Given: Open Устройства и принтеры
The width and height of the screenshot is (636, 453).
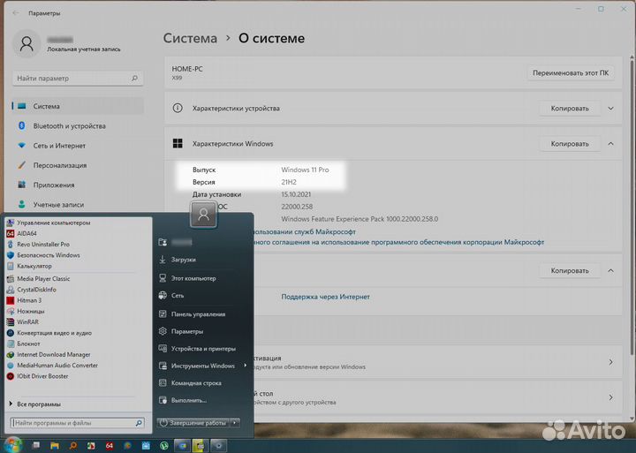Looking at the screenshot, I should coord(197,349).
